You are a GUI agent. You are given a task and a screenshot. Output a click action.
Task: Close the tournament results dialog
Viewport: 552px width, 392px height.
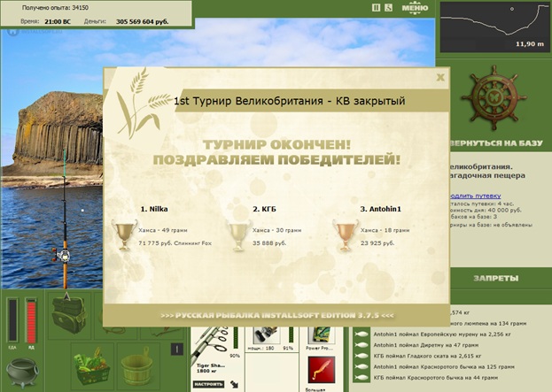click(440, 77)
